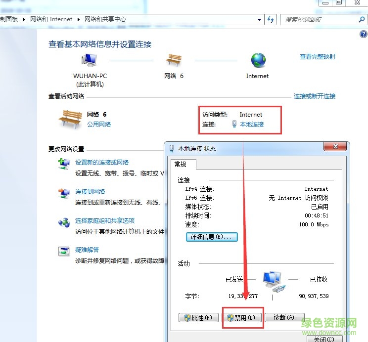Click the 连接到网络 icon

[64, 193]
